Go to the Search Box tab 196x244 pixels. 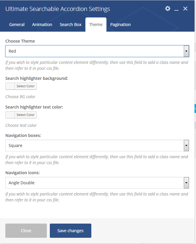[71, 25]
